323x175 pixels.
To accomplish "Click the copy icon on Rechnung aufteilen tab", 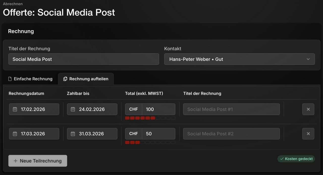I will click(65, 79).
